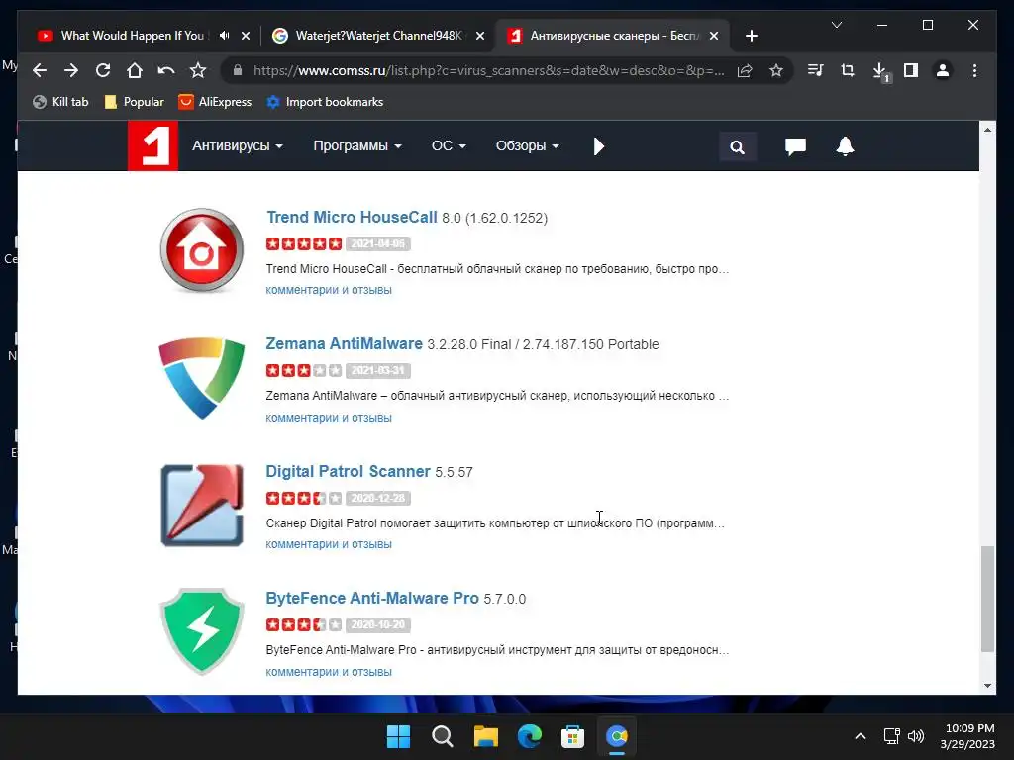Click the white play arrow in site menu
Image resolution: width=1014 pixels, height=760 pixels.
coord(598,146)
